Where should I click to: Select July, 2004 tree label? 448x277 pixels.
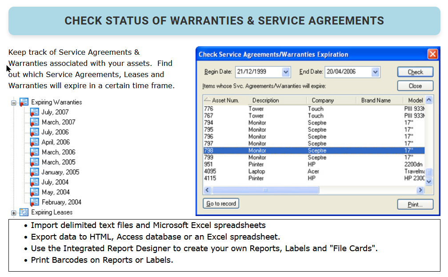55,182
